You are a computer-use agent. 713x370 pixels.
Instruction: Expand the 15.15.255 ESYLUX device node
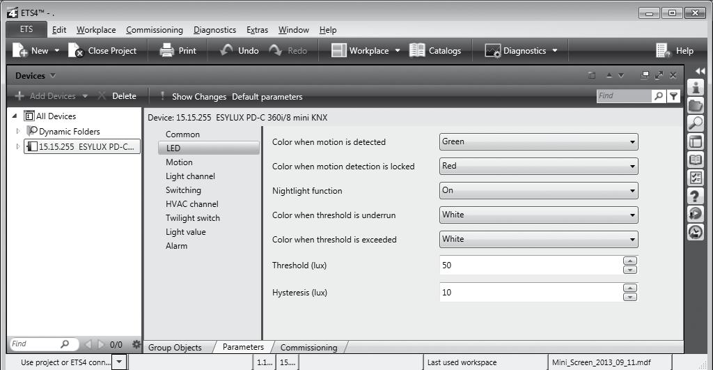pos(17,146)
